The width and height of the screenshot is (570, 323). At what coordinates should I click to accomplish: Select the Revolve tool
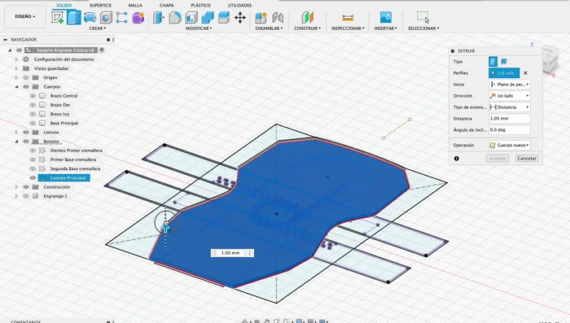[90, 17]
